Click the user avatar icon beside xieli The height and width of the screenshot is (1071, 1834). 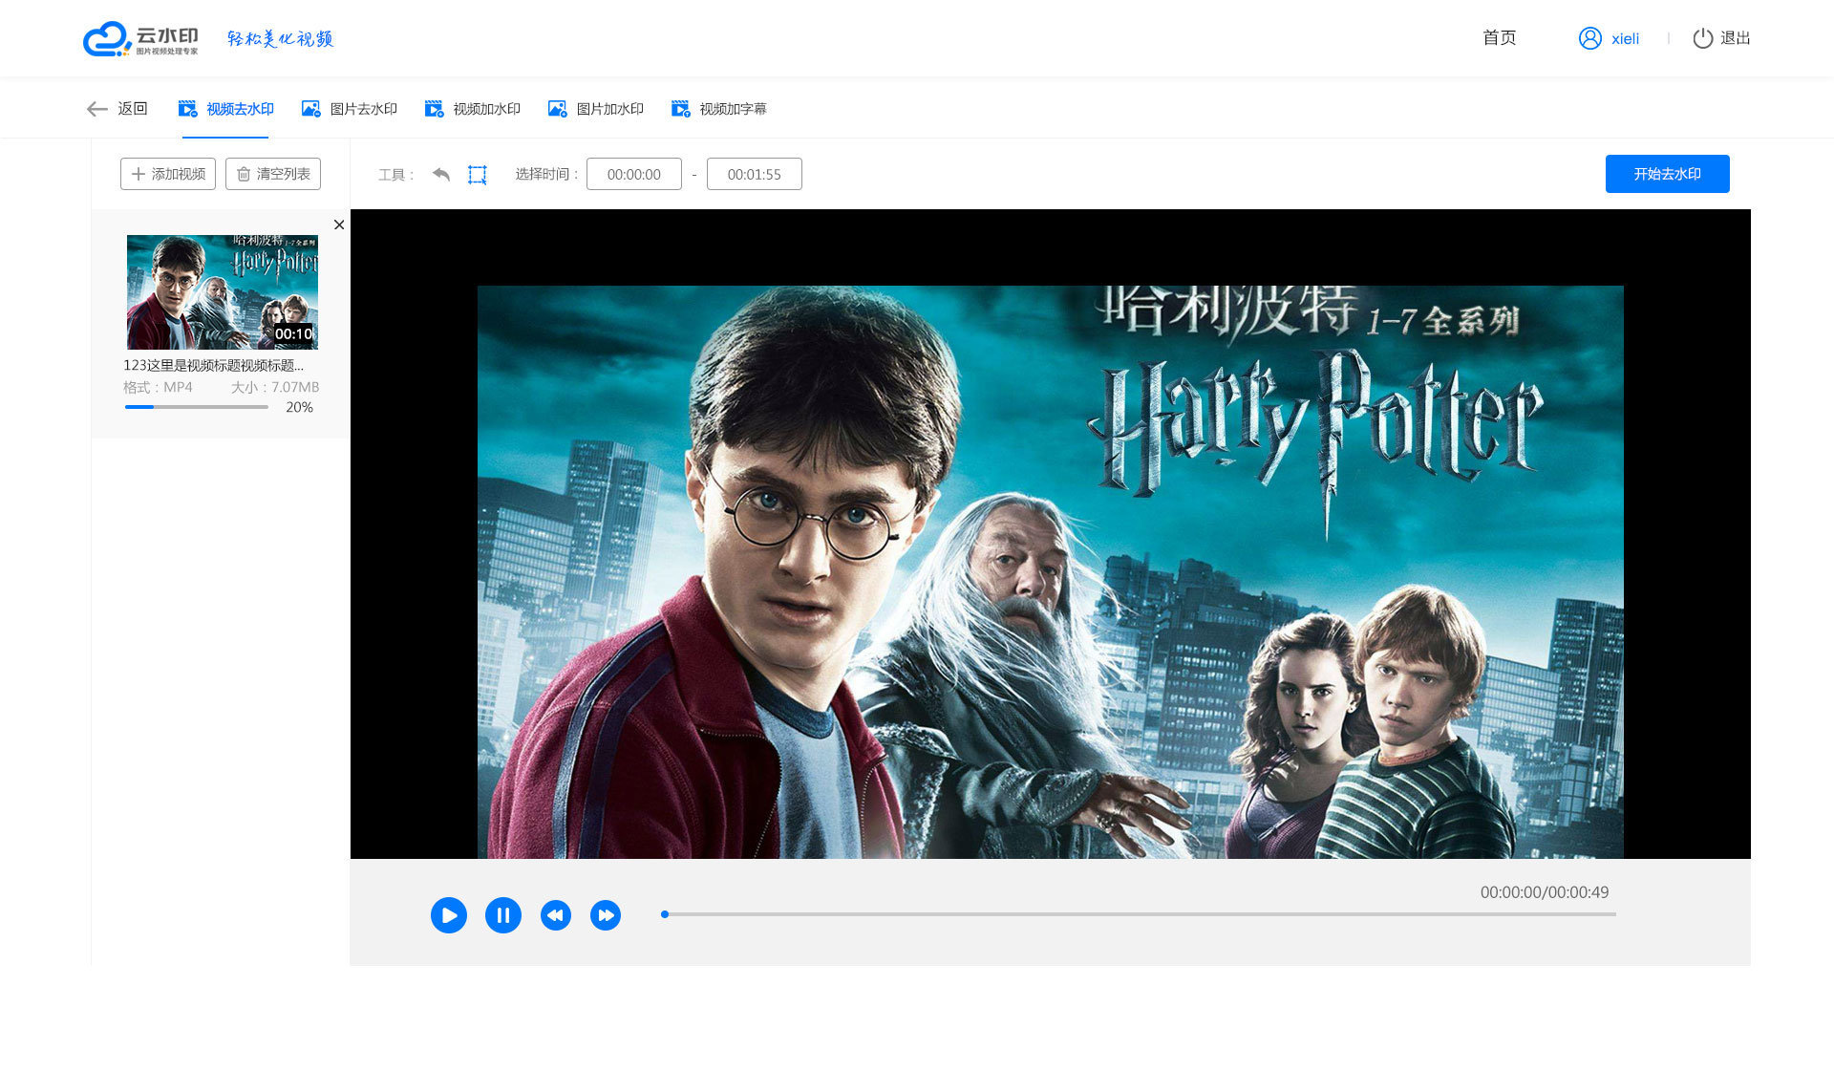[x=1589, y=38]
